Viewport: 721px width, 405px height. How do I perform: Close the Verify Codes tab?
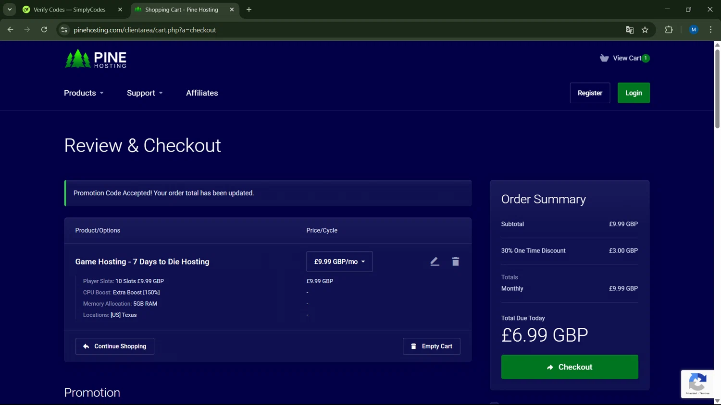tap(120, 10)
